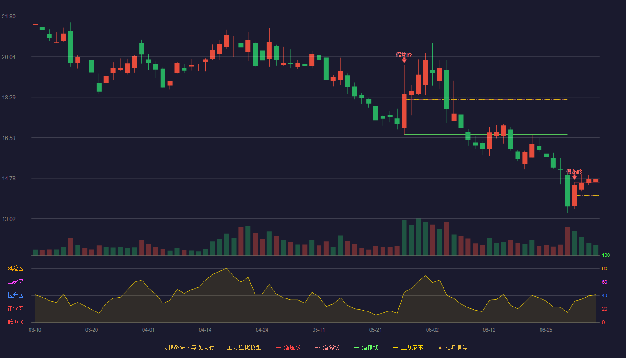626x358 pixels.
Task: Click the tallest volume bar near 06-02
Action: pyautogui.click(x=419, y=237)
